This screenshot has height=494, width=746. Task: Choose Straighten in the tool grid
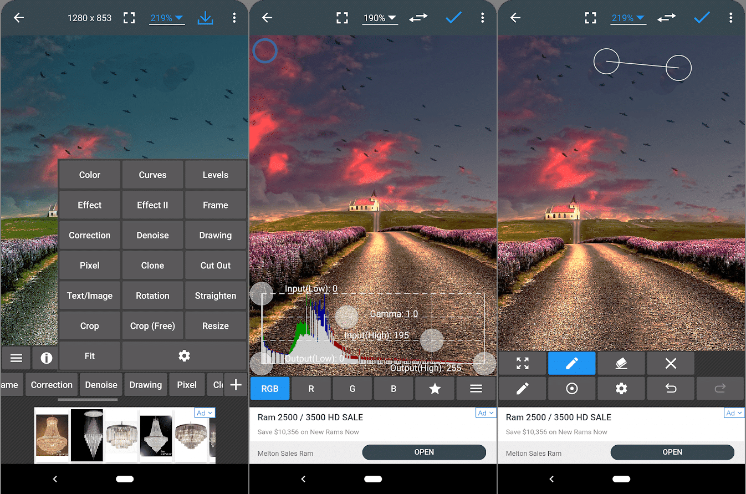coord(216,296)
